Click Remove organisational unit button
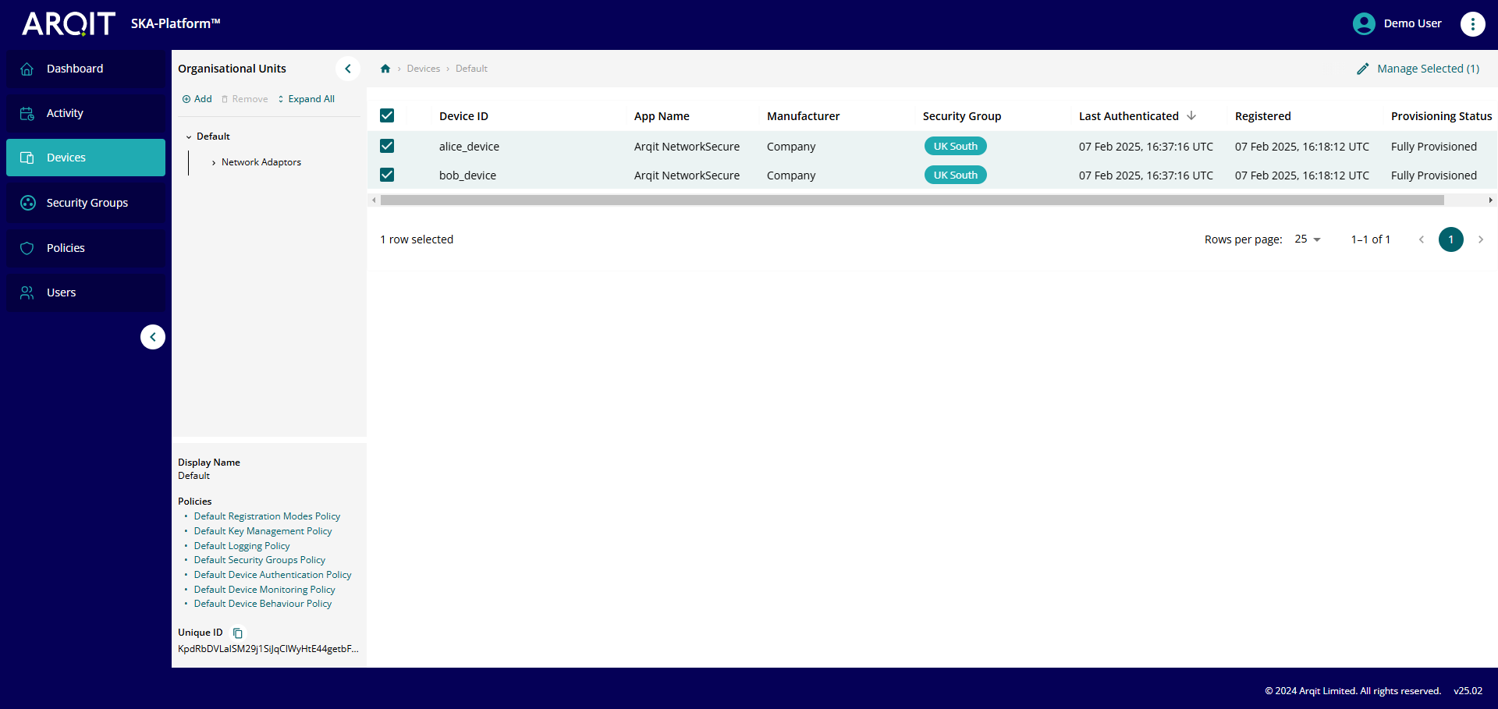Image resolution: width=1498 pixels, height=709 pixels. 245,99
